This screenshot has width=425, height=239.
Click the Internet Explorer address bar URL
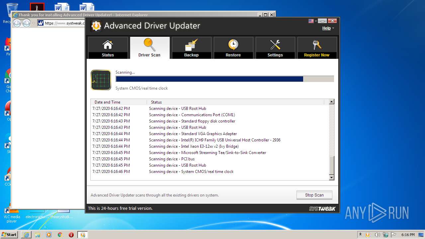tap(64, 23)
